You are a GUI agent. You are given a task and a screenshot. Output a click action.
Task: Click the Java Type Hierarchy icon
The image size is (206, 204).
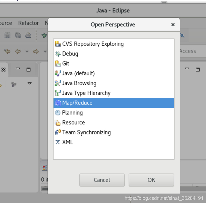(x=58, y=93)
